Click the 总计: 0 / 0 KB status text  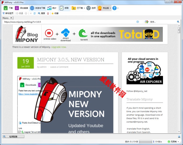[131, 142]
